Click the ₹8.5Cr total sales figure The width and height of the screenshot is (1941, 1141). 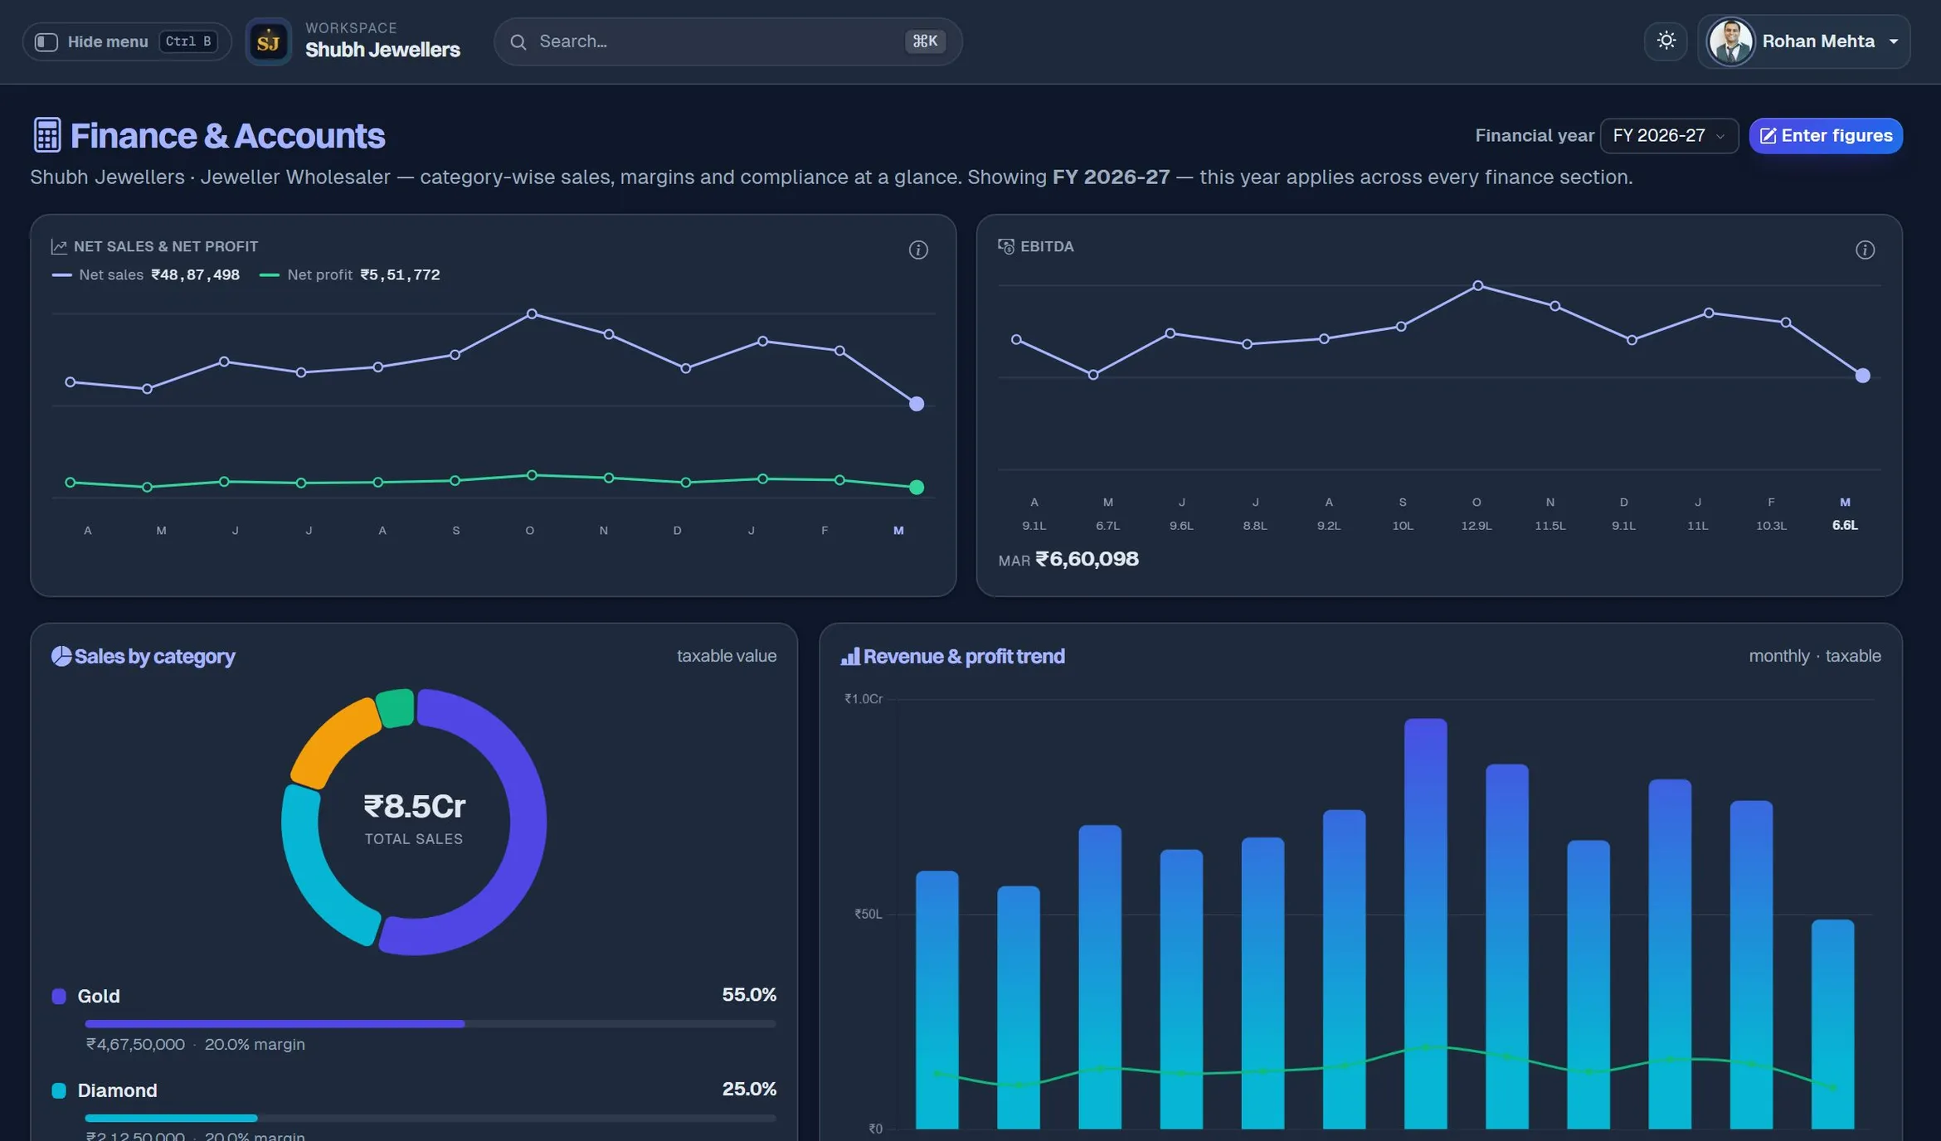tap(414, 806)
